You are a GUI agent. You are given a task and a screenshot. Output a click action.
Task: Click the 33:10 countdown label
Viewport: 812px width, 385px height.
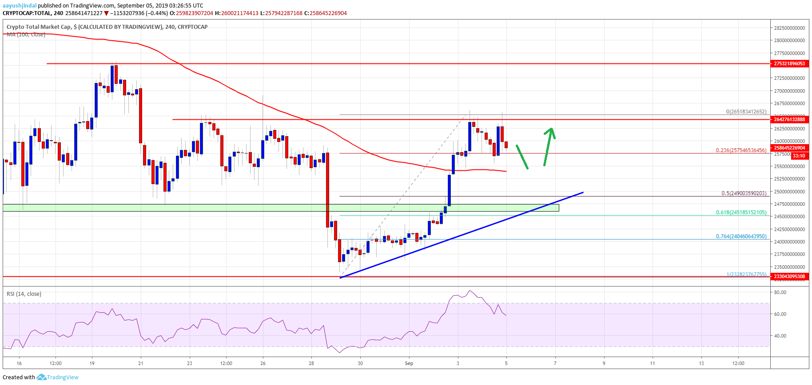point(799,156)
